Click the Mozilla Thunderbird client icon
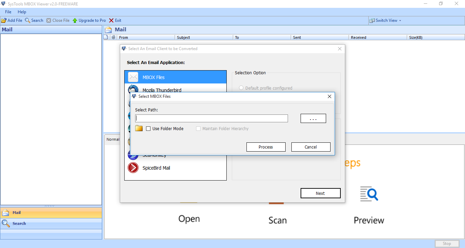Screen dimensions: 465x248 [x=133, y=90]
